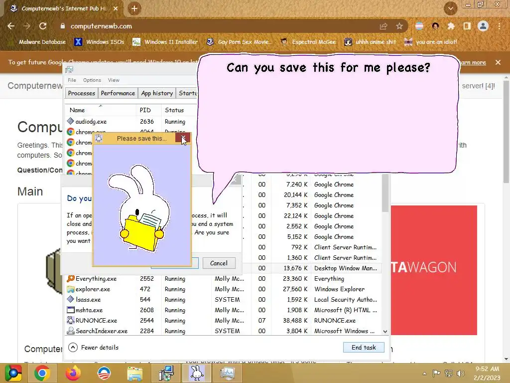Viewport: 510px width, 383px height.
Task: Open Chrome three-dot menu
Action: [x=499, y=26]
